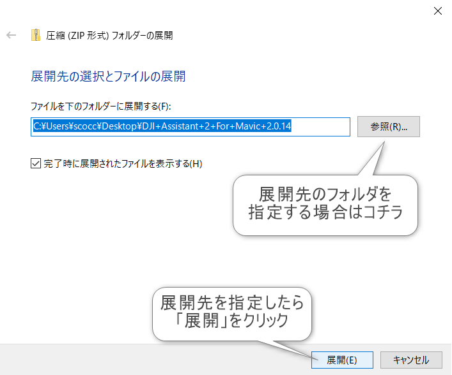
Task: Click inside the destination folder path field
Action: [x=191, y=126]
